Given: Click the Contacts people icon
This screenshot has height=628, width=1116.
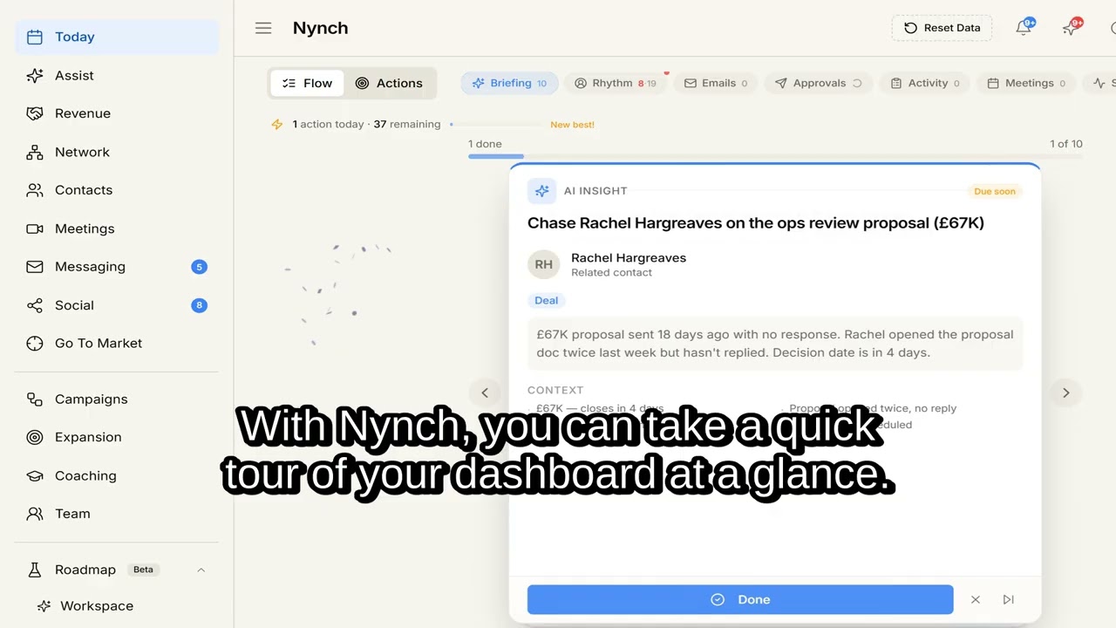Looking at the screenshot, I should [35, 190].
